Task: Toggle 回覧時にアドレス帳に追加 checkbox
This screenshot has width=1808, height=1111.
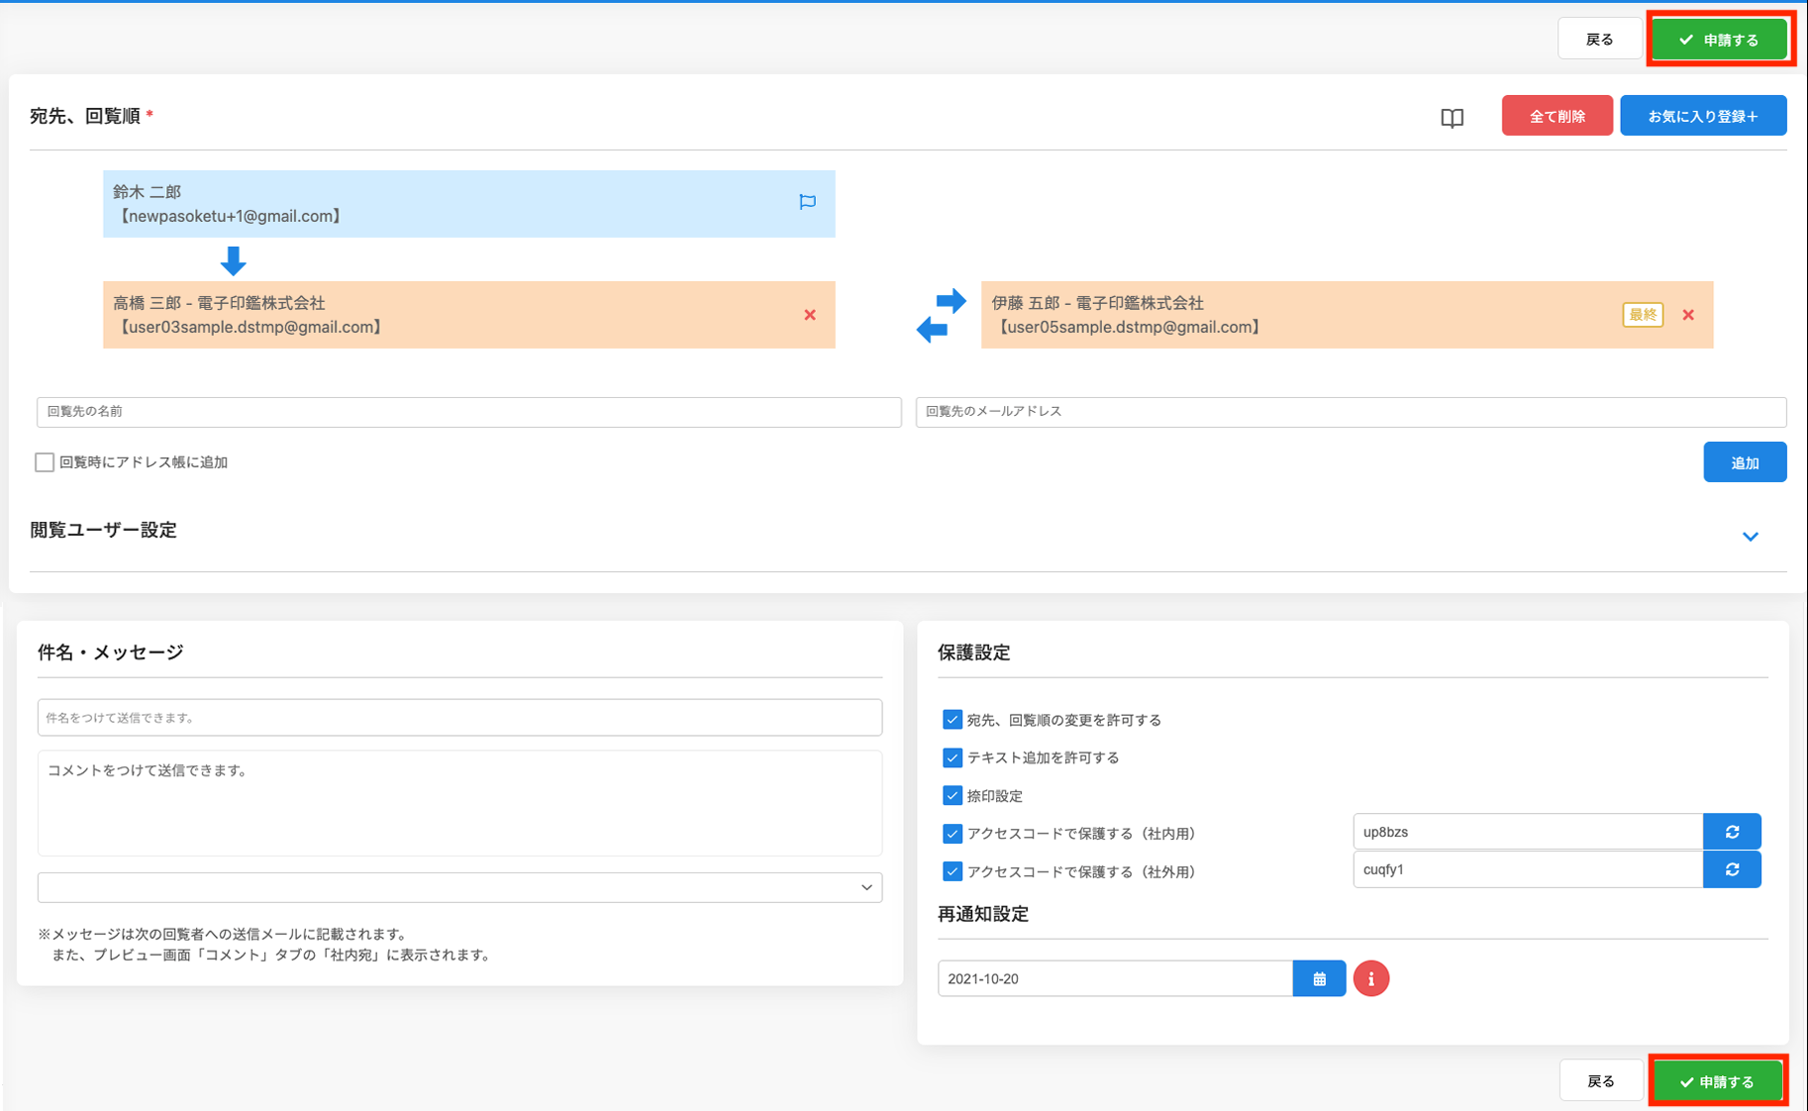Action: point(45,462)
